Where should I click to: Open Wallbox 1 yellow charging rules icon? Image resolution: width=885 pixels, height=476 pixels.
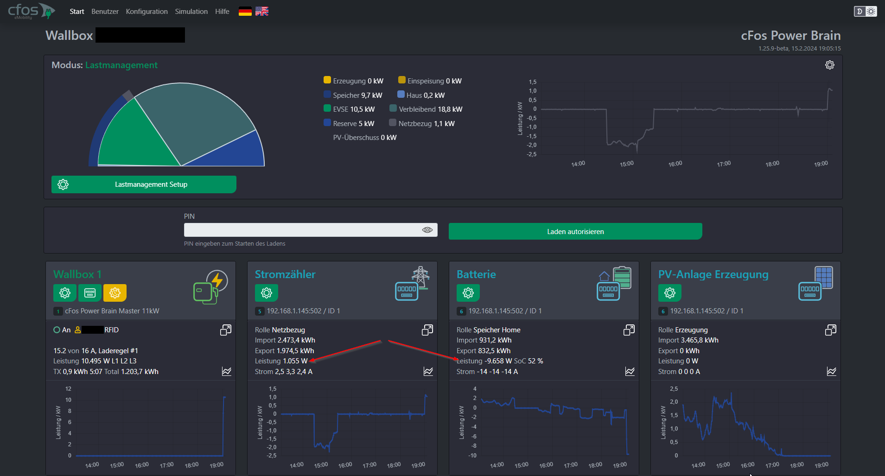click(x=115, y=293)
